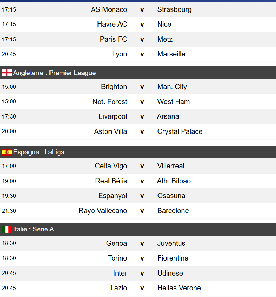Open the Italie : Serie A header
The image size is (276, 297).
click(34, 229)
